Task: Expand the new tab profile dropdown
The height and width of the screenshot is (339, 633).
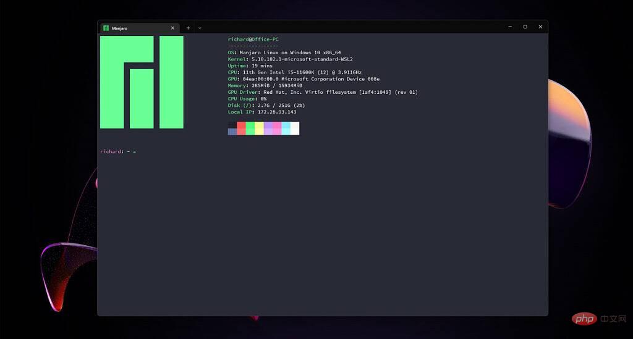Action: pos(200,28)
